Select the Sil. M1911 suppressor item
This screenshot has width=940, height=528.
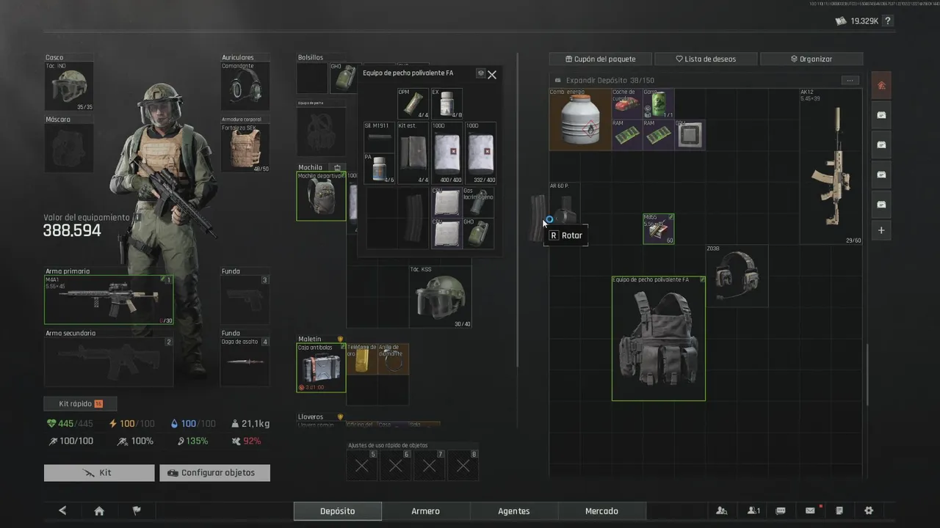(x=380, y=136)
